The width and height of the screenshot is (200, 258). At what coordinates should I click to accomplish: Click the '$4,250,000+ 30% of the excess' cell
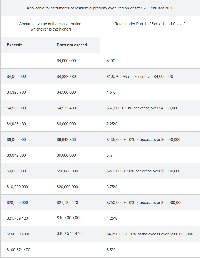pyautogui.click(x=150, y=234)
